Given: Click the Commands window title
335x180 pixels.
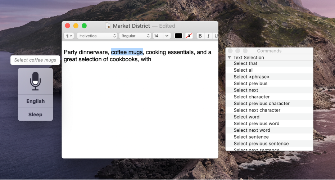Looking at the screenshot, I should (x=269, y=51).
